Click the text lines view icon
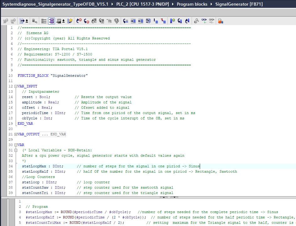 click(44, 21)
